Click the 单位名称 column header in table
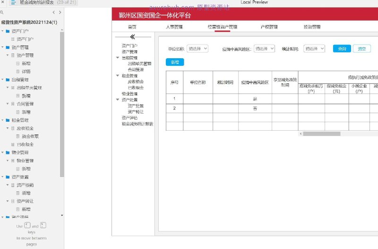The width and height of the screenshot is (378, 249). pos(198,82)
